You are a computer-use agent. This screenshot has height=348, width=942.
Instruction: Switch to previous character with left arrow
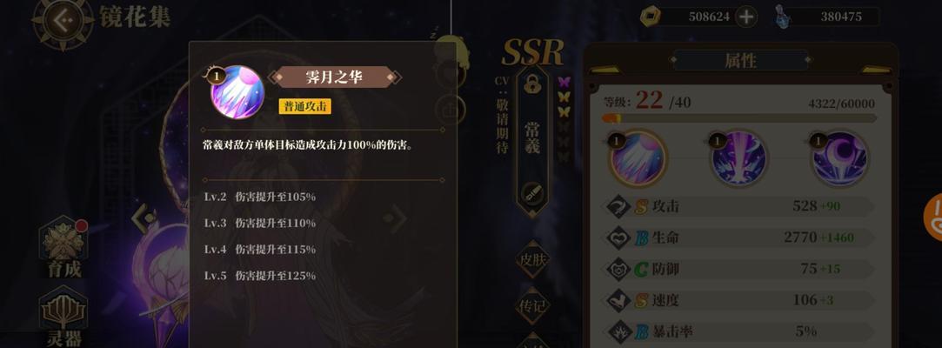pyautogui.click(x=144, y=216)
